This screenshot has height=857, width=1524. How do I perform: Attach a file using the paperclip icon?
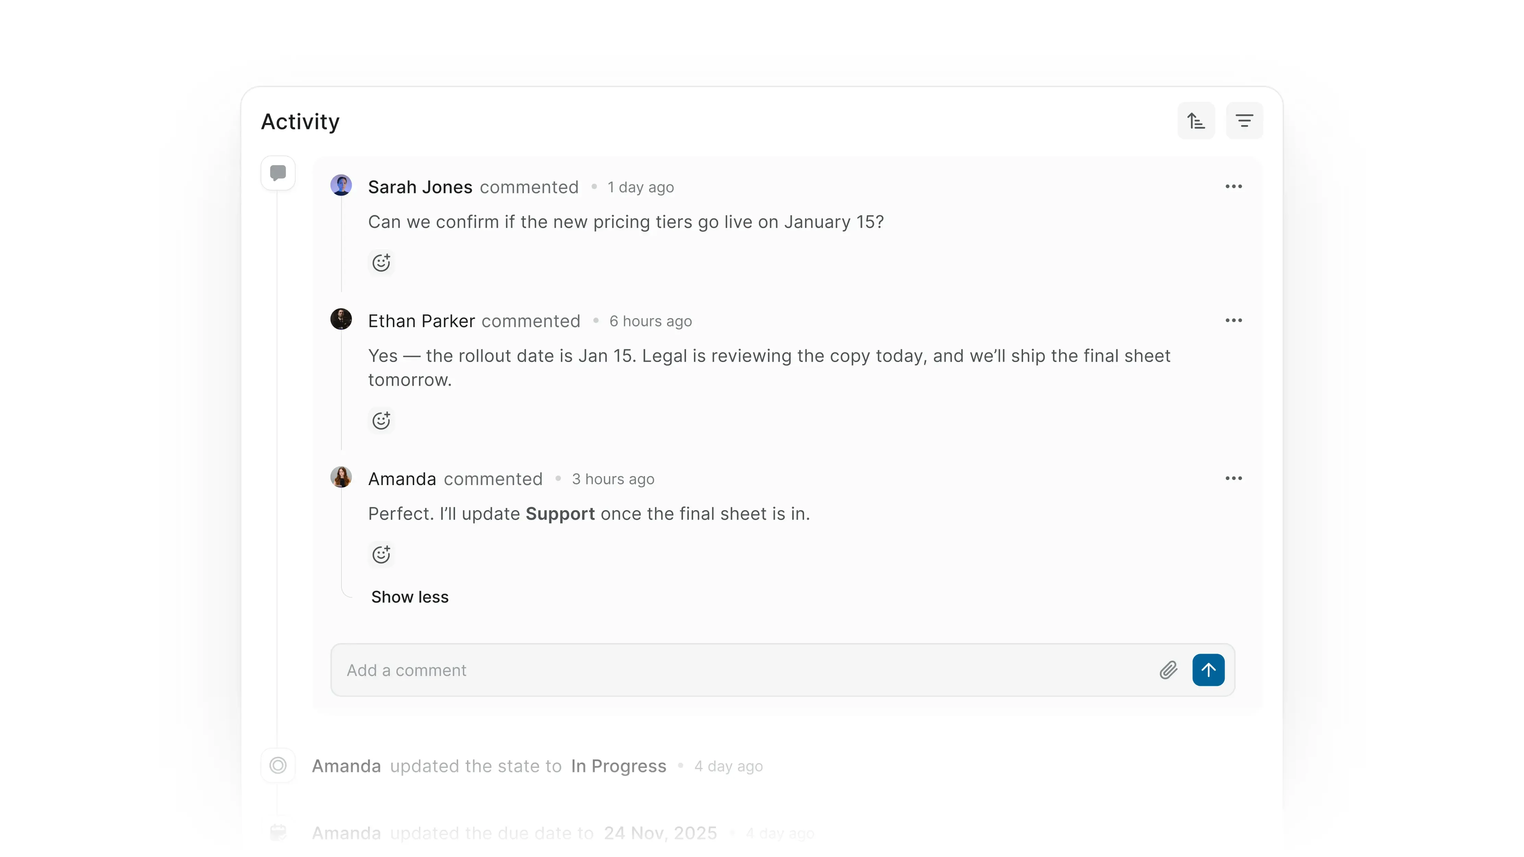(1168, 670)
